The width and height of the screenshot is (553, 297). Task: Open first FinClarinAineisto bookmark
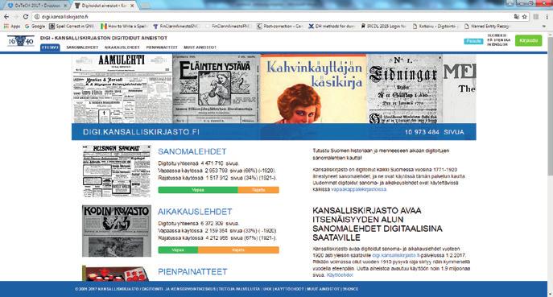[177, 26]
